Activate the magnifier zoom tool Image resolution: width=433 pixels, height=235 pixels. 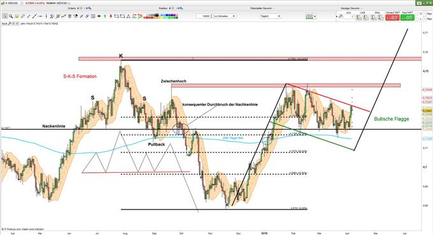pos(11,17)
